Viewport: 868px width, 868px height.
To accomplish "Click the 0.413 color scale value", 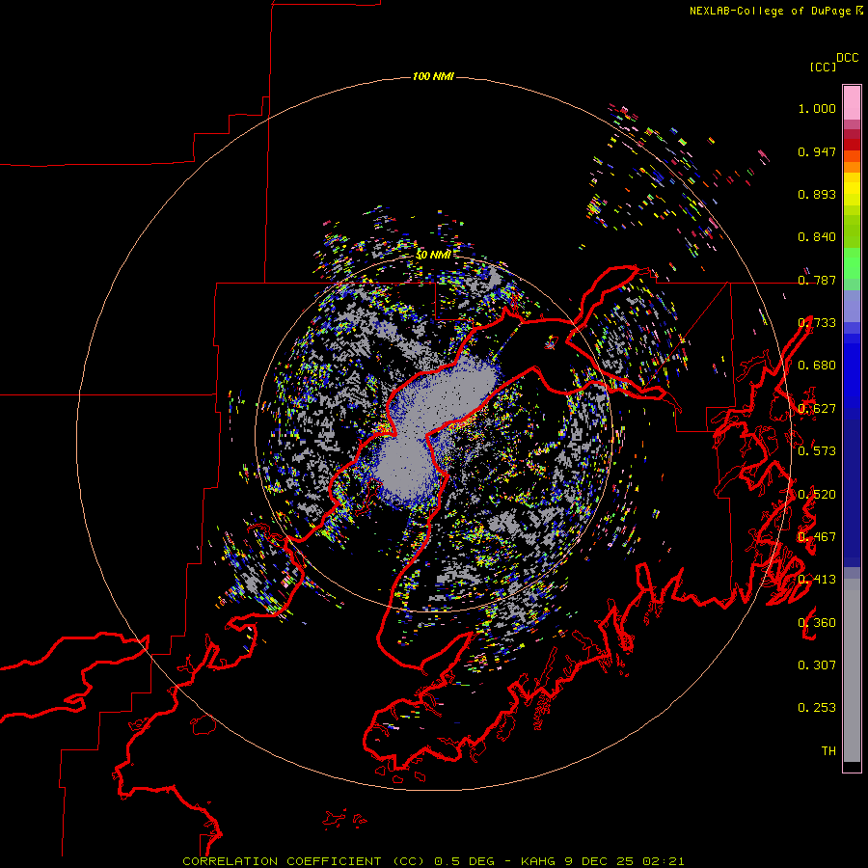I will point(817,580).
